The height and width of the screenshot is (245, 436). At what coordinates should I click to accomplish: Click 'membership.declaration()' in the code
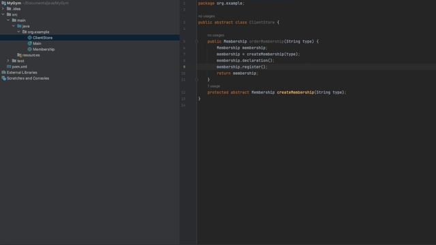pos(245,61)
